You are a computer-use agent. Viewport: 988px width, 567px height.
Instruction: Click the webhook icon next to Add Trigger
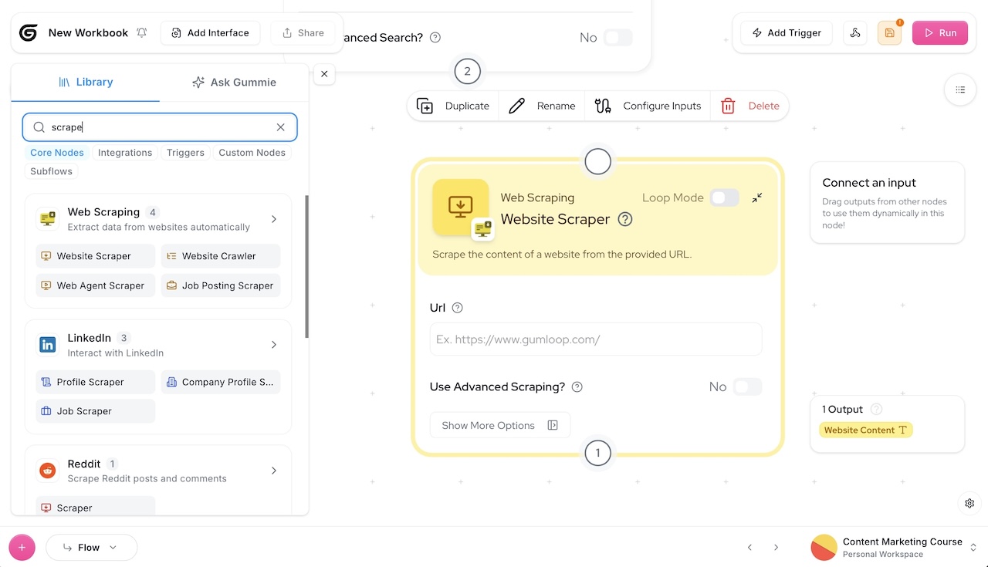[855, 32]
